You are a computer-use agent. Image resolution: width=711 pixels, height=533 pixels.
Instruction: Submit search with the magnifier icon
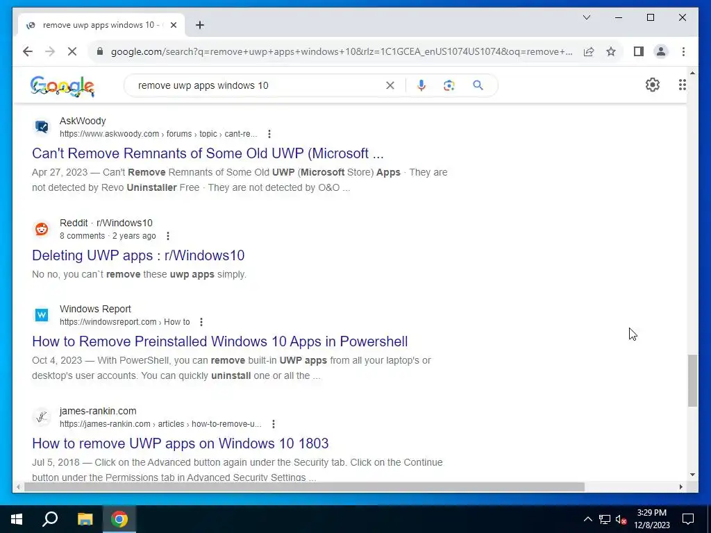[x=478, y=85]
